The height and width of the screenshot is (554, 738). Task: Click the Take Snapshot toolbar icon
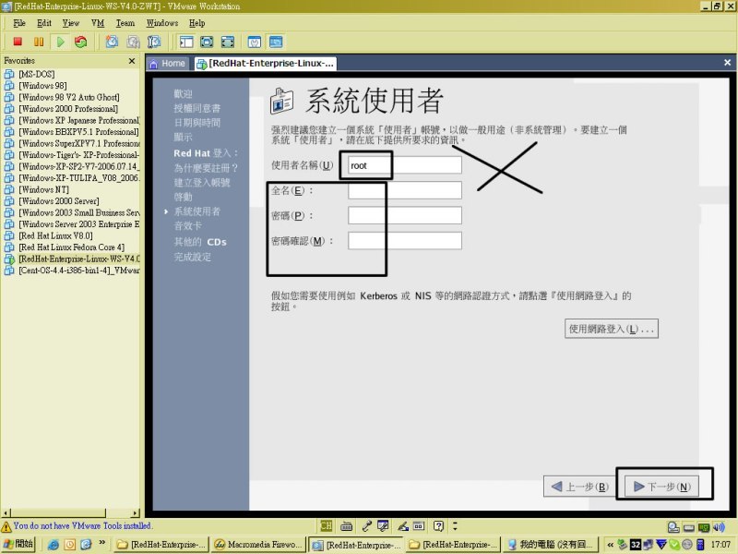(112, 42)
